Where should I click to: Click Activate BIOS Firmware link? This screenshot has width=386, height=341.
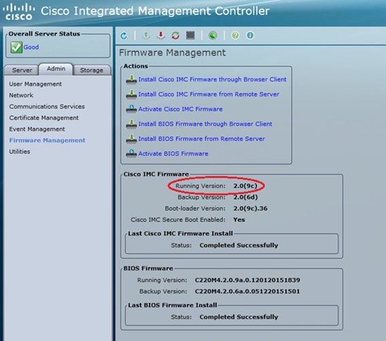(x=173, y=154)
